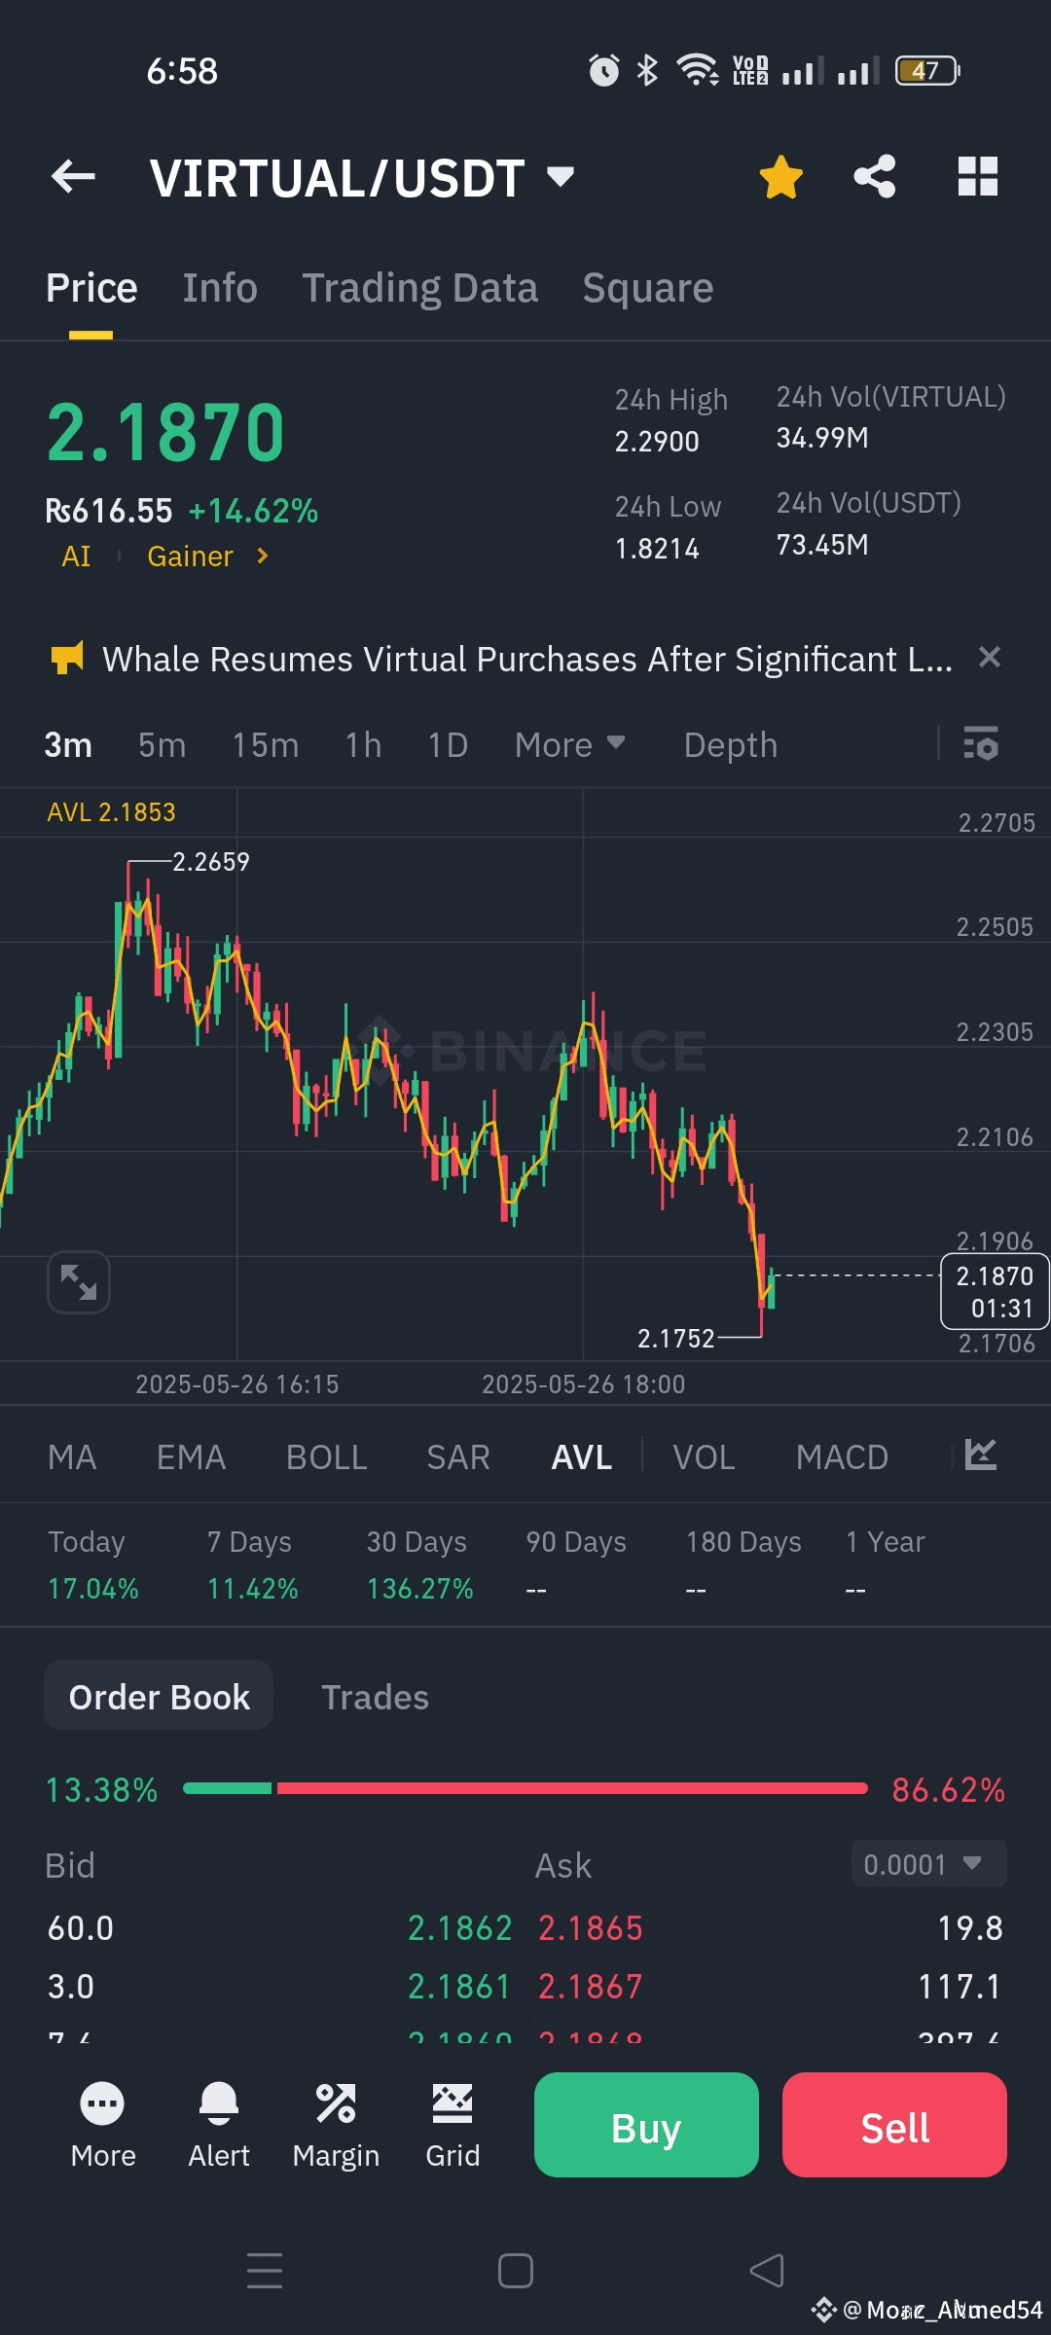1051x2335 pixels.
Task: Tap the current price 2.1870 marker
Action: click(995, 1292)
